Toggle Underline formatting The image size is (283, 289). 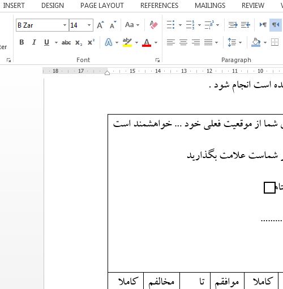point(46,42)
